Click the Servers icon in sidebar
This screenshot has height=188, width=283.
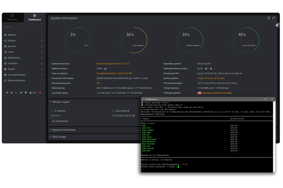coord(5,46)
